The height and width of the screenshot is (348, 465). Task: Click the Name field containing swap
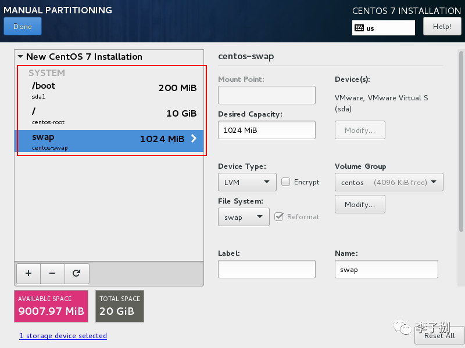coord(386,269)
